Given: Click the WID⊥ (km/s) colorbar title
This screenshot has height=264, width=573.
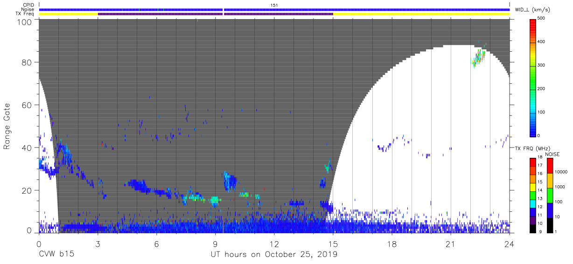Looking at the screenshot, I should point(532,10).
